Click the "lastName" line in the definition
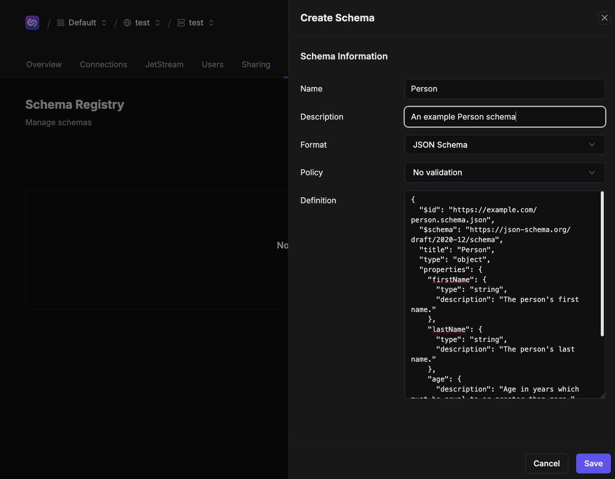The width and height of the screenshot is (615, 479). [x=455, y=329]
